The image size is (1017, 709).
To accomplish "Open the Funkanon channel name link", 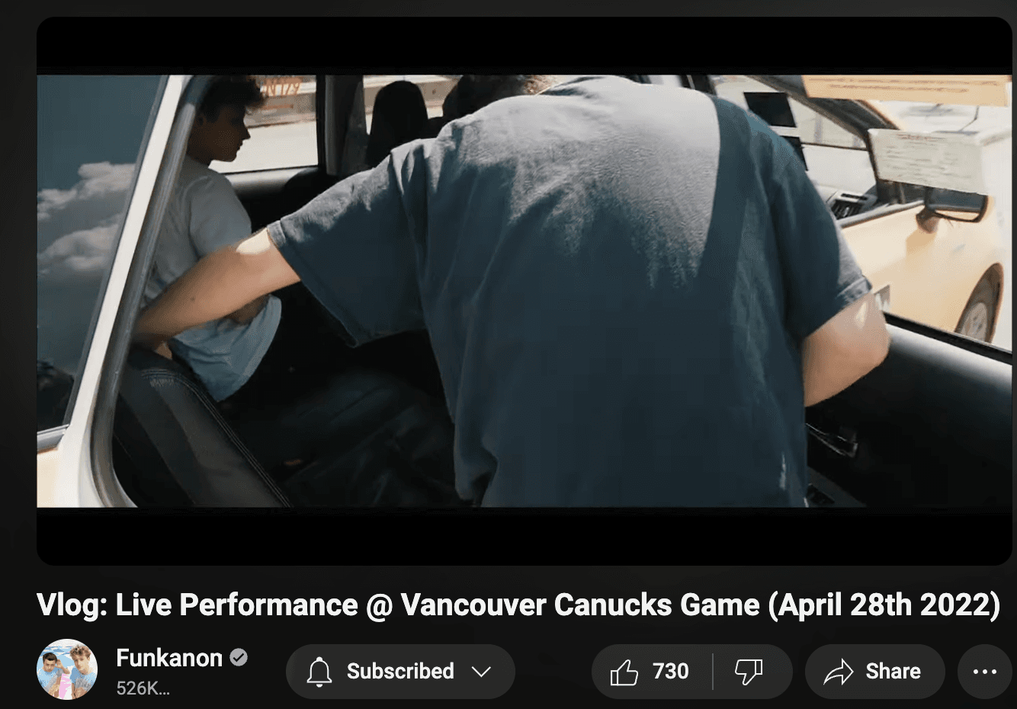I will pos(169,657).
